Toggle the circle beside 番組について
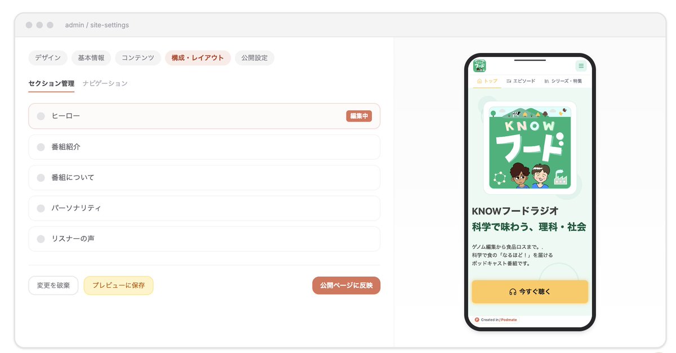 click(x=41, y=177)
